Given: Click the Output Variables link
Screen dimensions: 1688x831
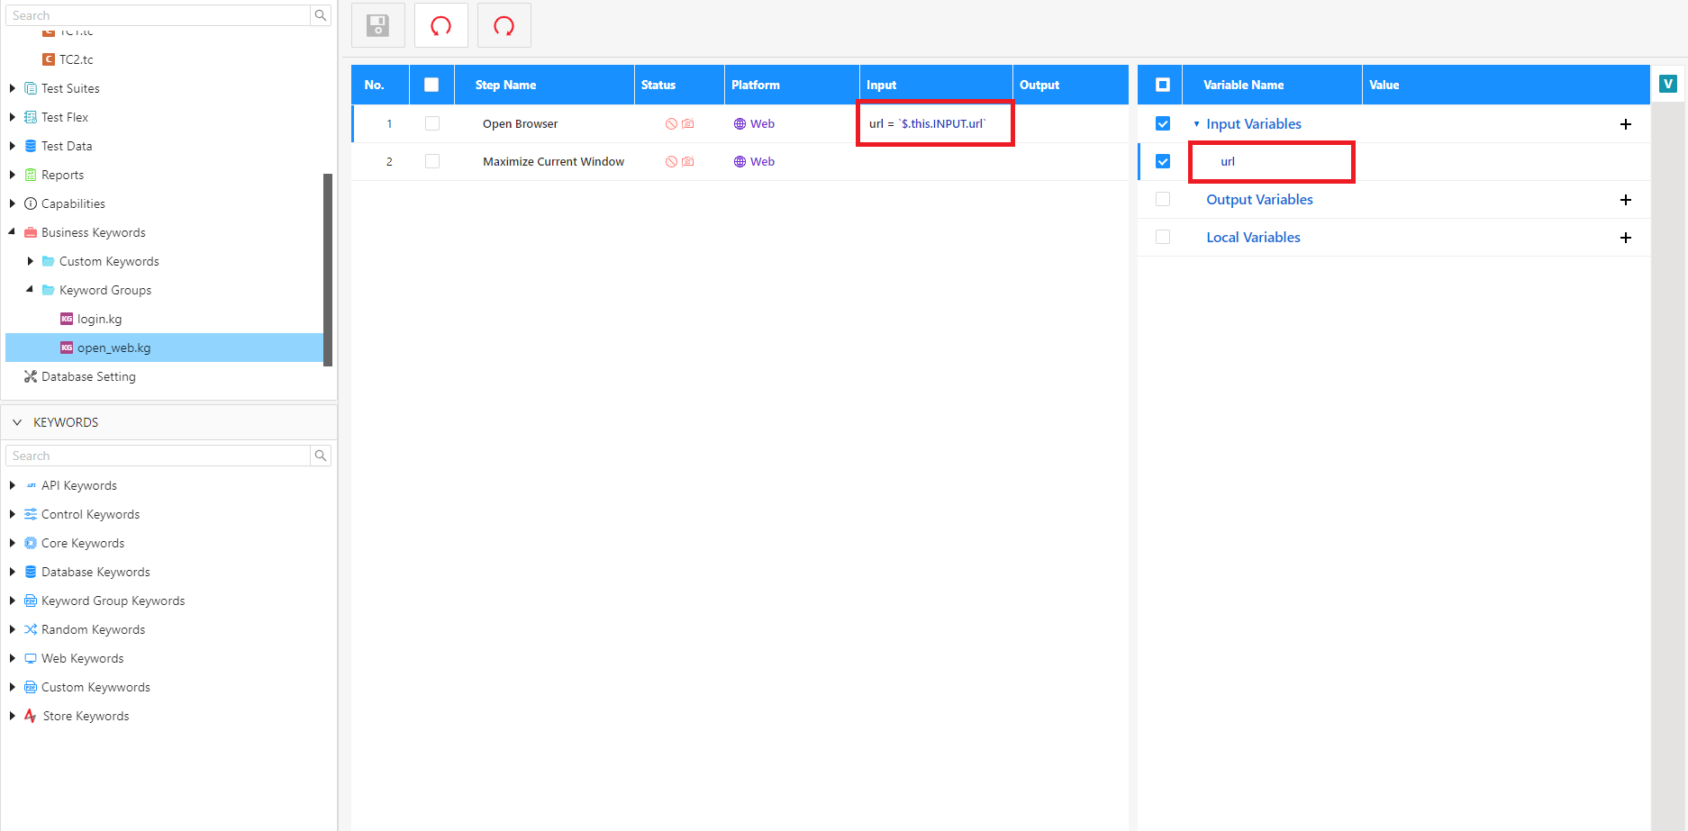Looking at the screenshot, I should point(1259,199).
